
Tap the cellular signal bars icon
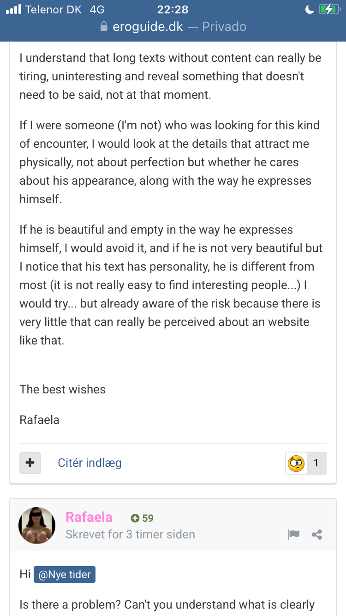(x=13, y=9)
